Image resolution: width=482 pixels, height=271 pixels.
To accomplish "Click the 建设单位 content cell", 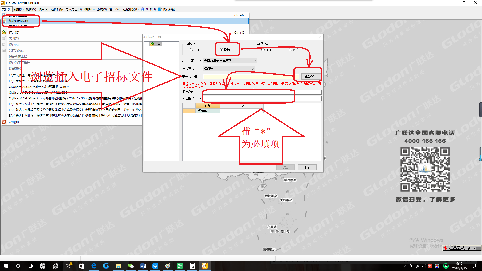I will click(242, 111).
